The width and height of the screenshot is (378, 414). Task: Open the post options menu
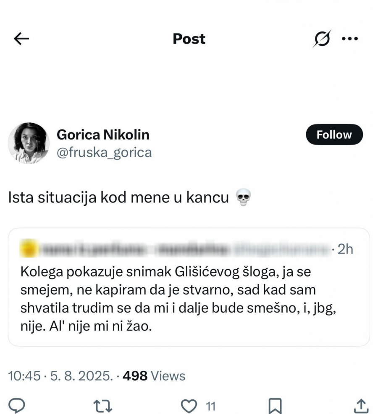click(350, 38)
